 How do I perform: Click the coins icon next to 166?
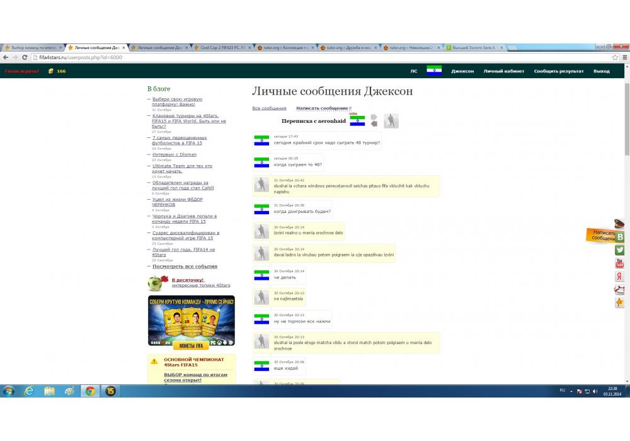pyautogui.click(x=51, y=71)
